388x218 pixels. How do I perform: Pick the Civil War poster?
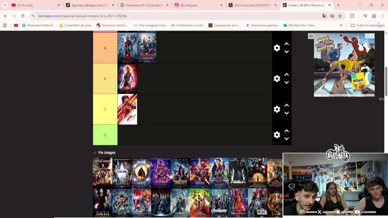pyautogui.click(x=122, y=172)
